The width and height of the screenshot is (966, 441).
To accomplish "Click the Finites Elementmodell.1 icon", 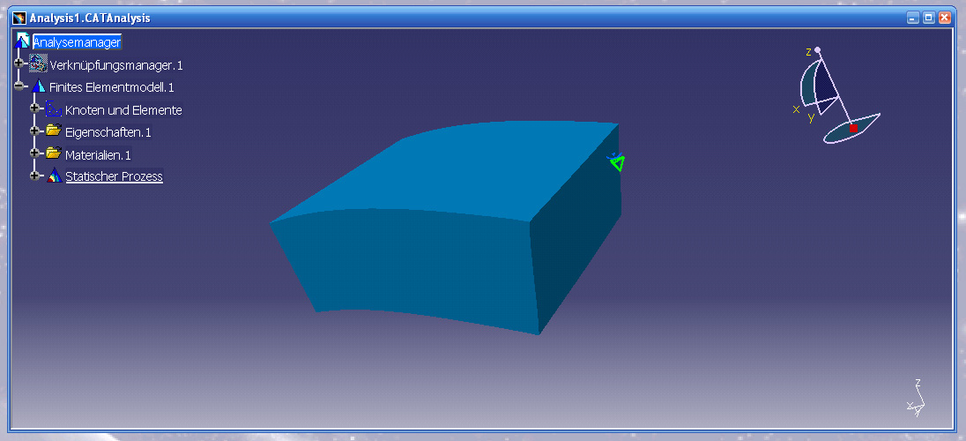I will [38, 86].
